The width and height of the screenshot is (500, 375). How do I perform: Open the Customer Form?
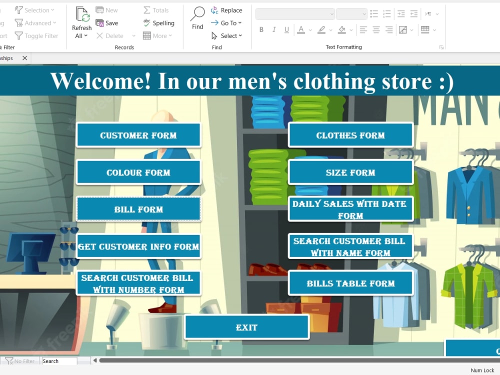click(x=138, y=135)
